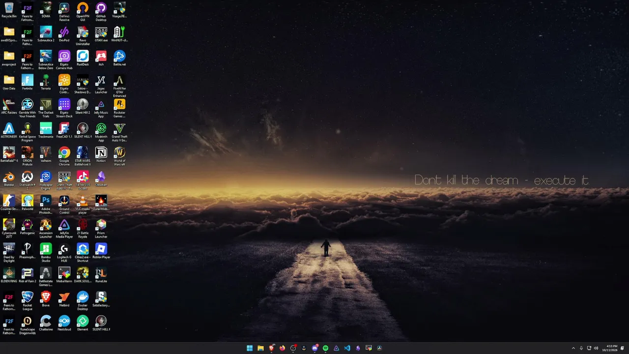The image size is (629, 354).
Task: Select the World of Warcraft shortcut
Action: [119, 156]
